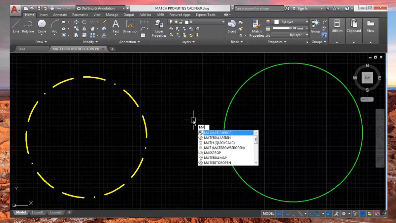Click the Mirror tool icon
The image size is (396, 223).
coord(84,29)
